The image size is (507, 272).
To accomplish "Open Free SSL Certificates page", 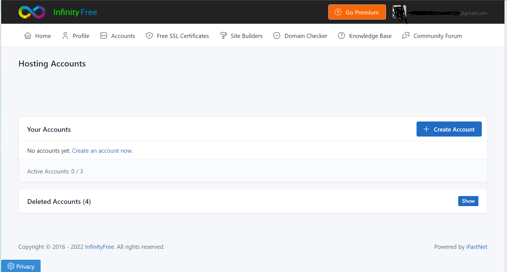I will pyautogui.click(x=177, y=36).
